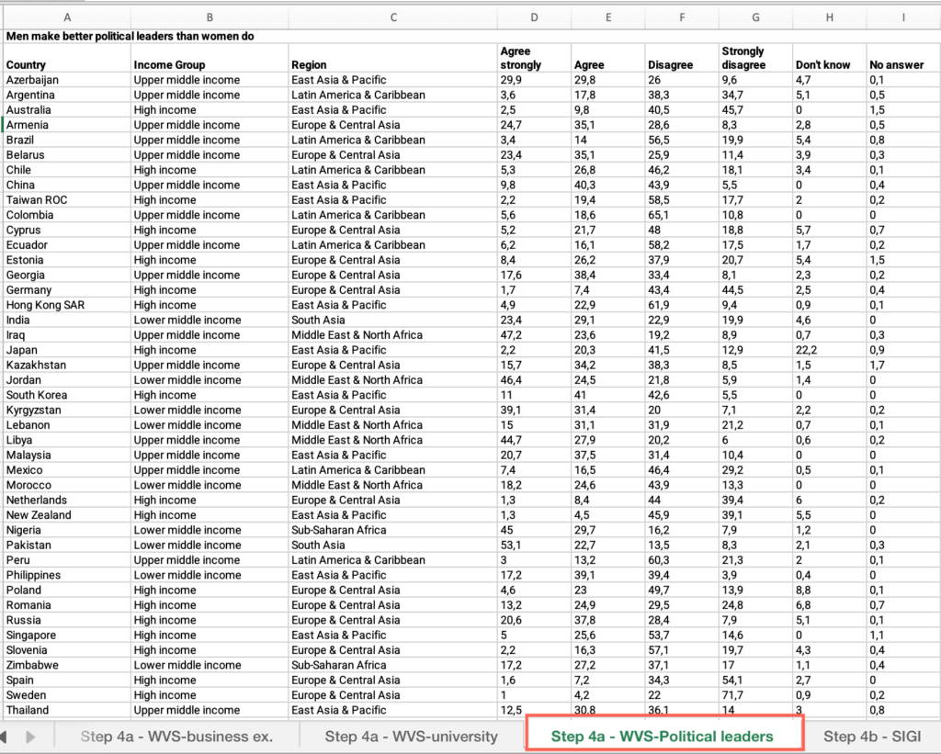Click Japan's Don't know value 22,2
941x754 pixels.
(830, 350)
